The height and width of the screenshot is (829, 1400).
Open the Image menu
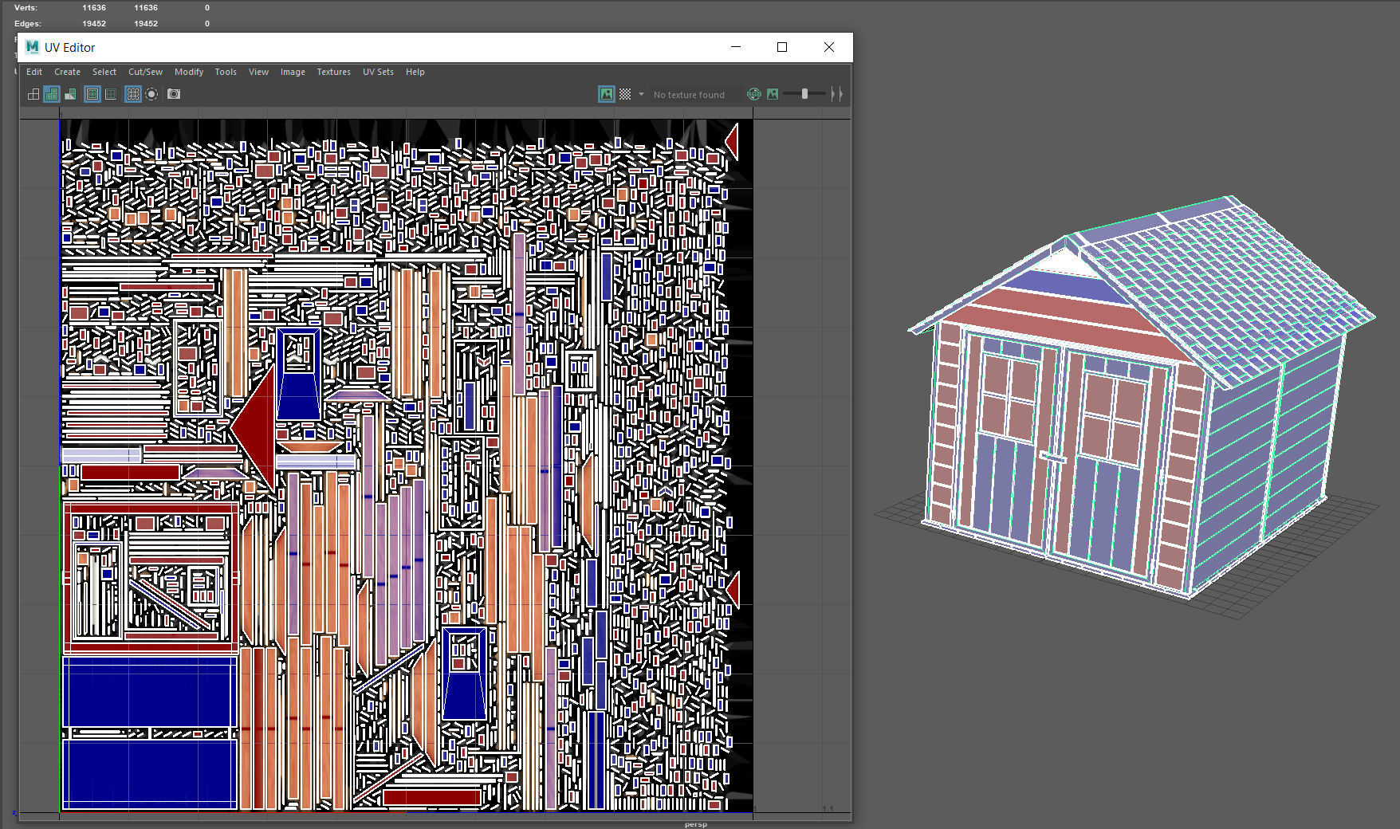click(x=293, y=72)
